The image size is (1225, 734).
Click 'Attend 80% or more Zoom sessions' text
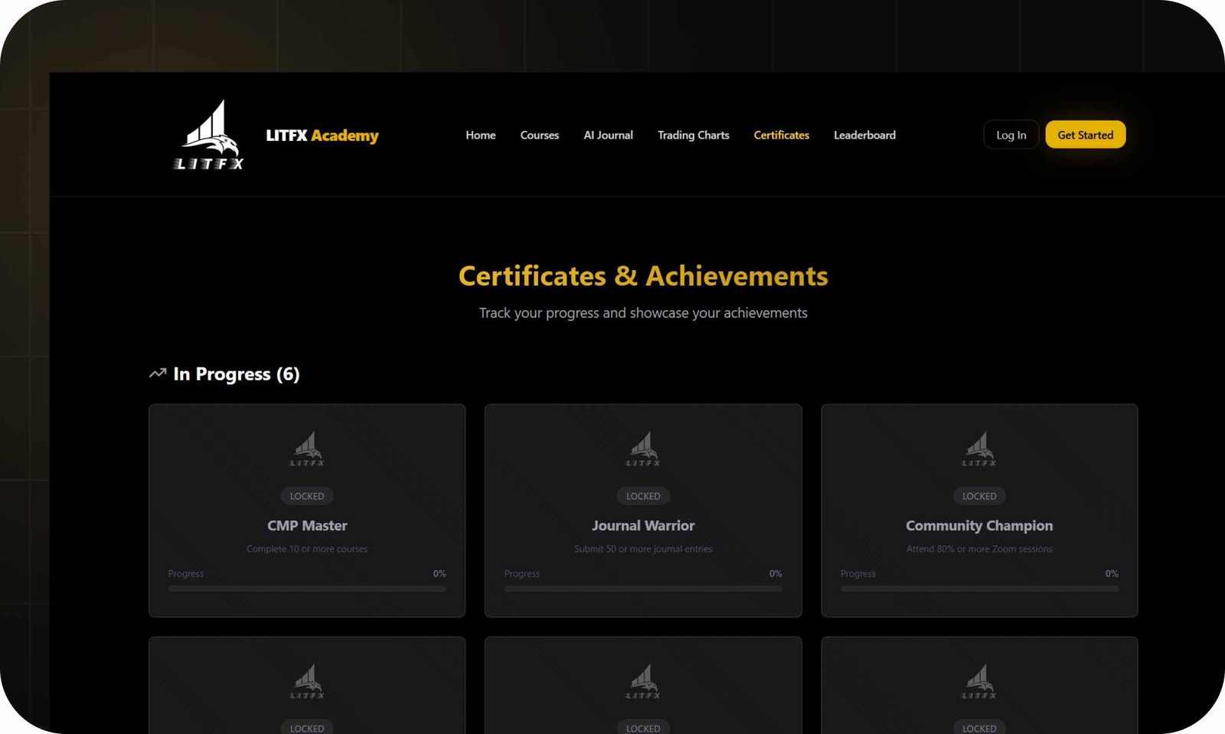979,549
